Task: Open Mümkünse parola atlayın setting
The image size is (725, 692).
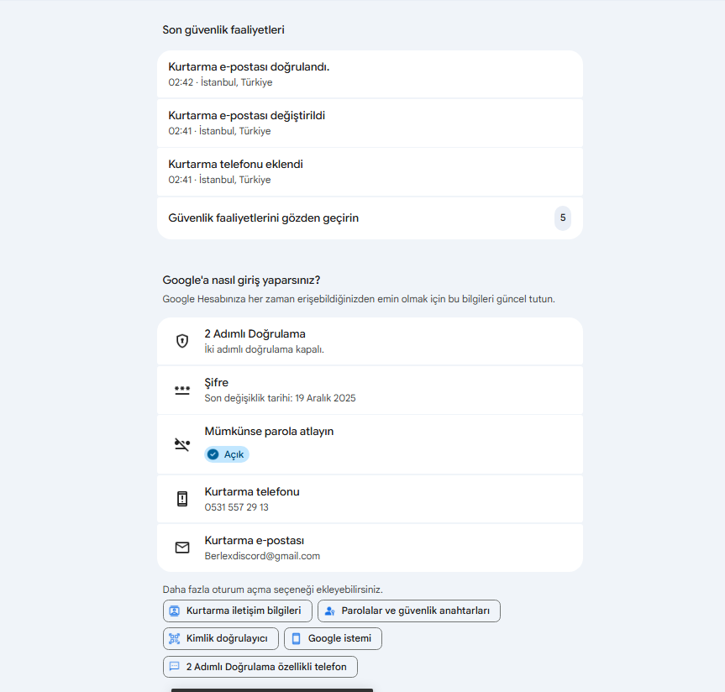Action: coord(370,444)
